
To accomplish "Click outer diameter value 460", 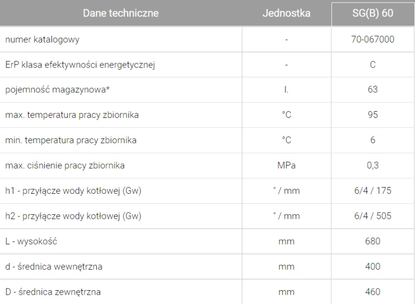I will [372, 292].
